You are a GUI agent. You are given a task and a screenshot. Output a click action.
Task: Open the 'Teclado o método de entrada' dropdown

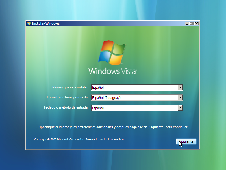pyautogui.click(x=181, y=108)
